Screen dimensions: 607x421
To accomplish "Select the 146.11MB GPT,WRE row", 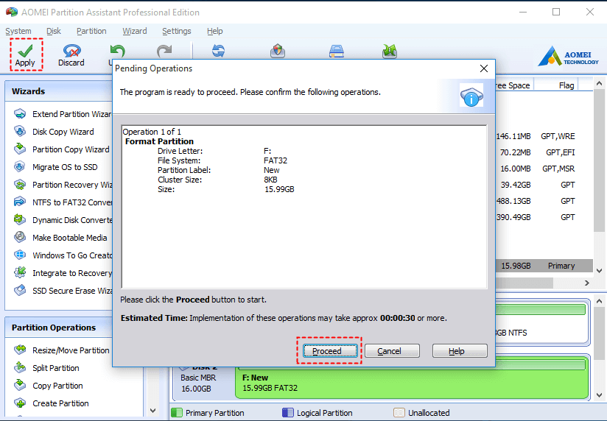I will (x=544, y=136).
